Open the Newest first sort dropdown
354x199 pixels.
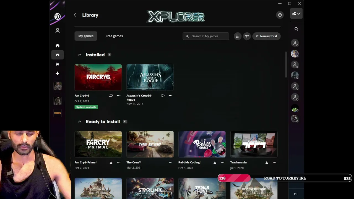pos(267,36)
